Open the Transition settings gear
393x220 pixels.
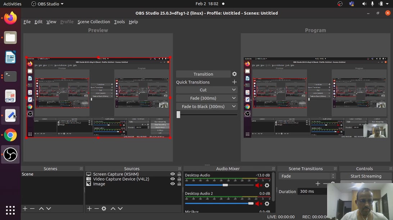[x=234, y=74]
